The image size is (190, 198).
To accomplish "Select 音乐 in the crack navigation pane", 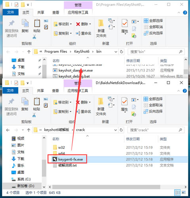I will click(x=18, y=166).
